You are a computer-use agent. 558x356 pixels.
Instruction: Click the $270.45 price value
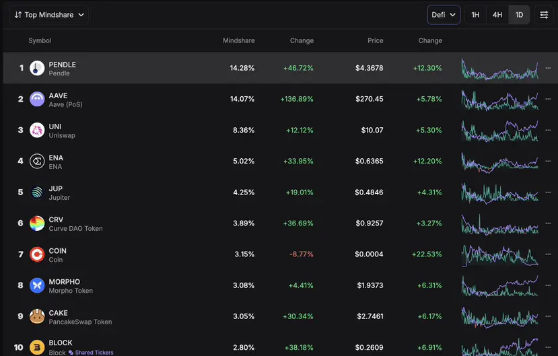coord(370,99)
